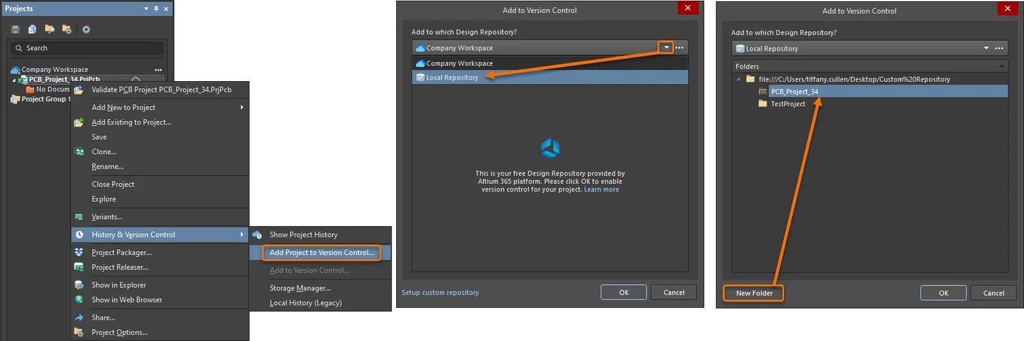Select Project Group 1 in the Projects tree
Image resolution: width=1024 pixels, height=341 pixels.
(45, 99)
